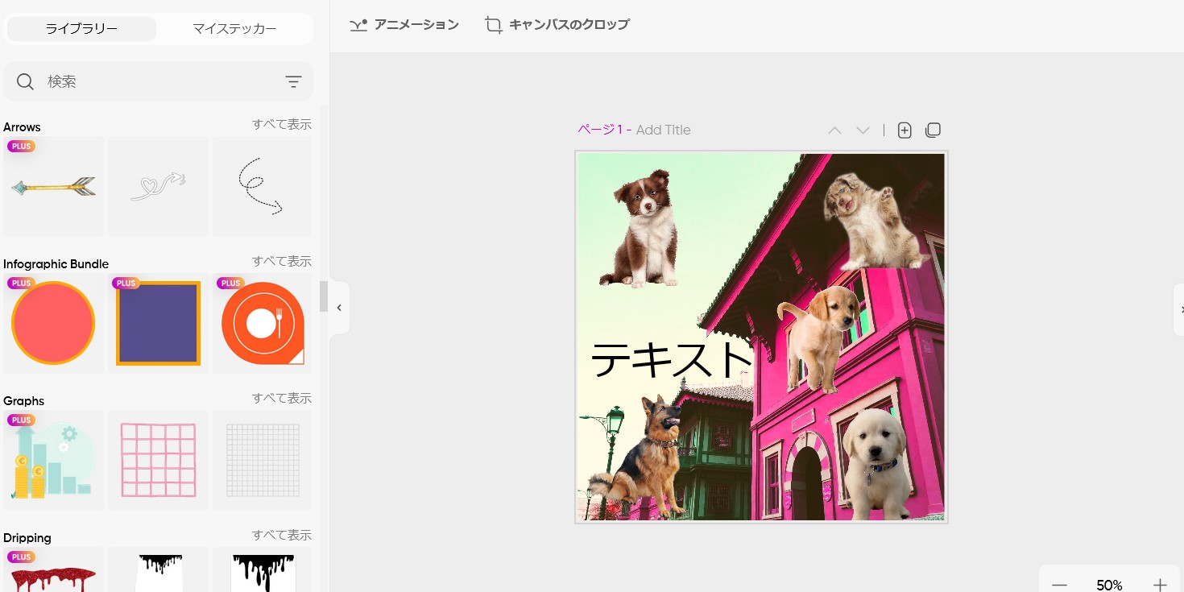
Task: Click the Graphs category heading
Action: (x=23, y=401)
